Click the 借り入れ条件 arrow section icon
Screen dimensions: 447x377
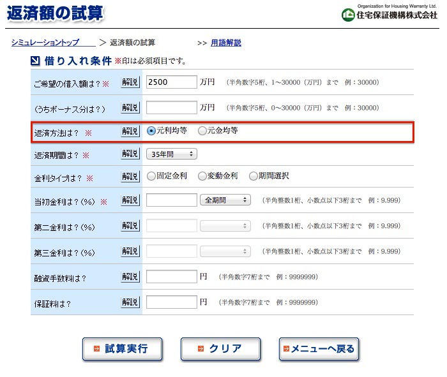[x=35, y=61]
